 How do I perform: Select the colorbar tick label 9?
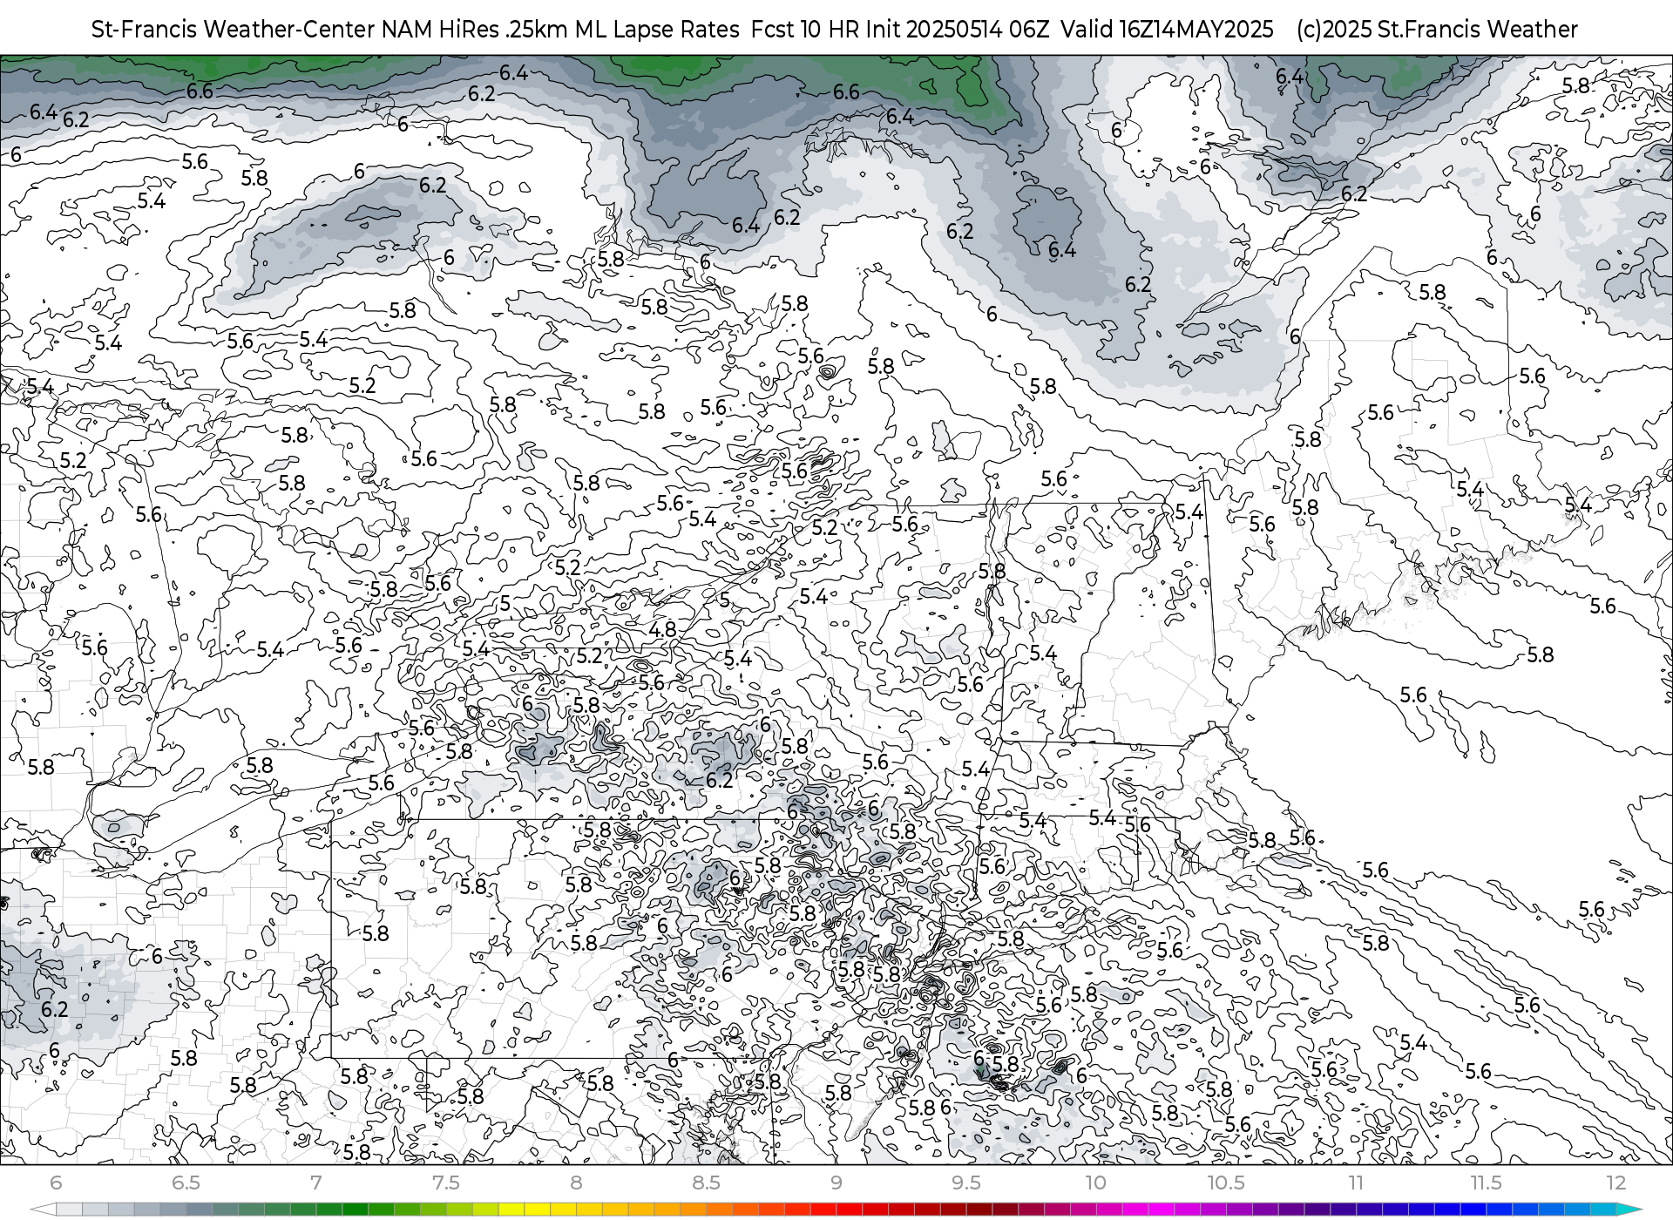836,1183
